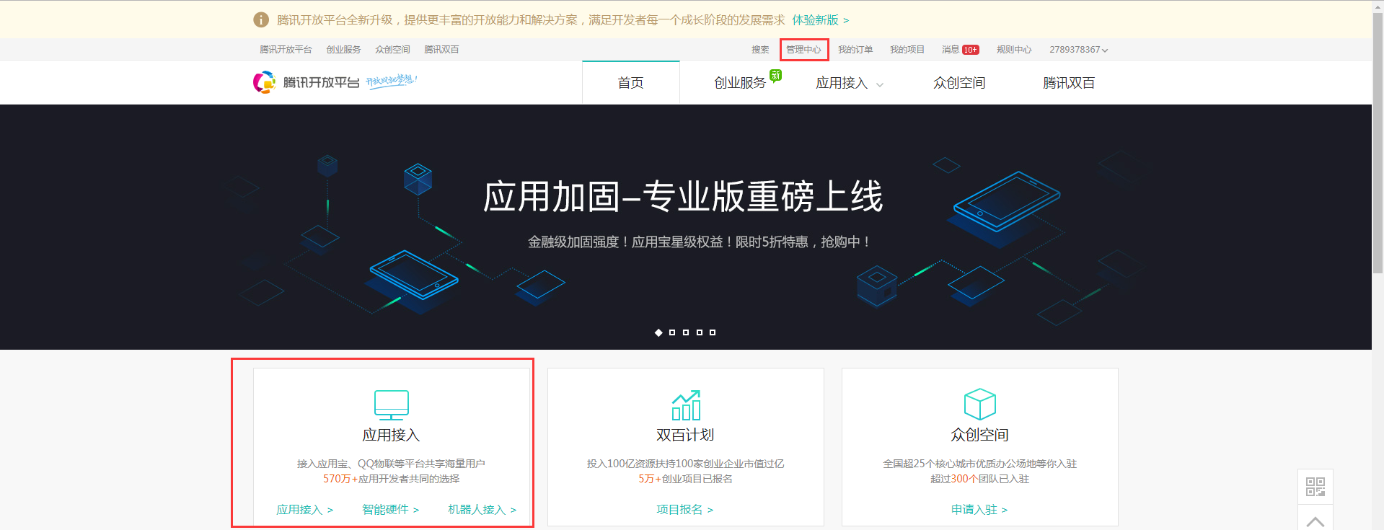Image resolution: width=1384 pixels, height=530 pixels.
Task: Select the third carousel indicator dot
Action: pyautogui.click(x=686, y=332)
